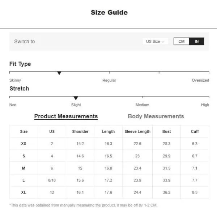Viewport: 217px width, 217px height.
Task: Select the IN unit option
Action: (x=196, y=41)
